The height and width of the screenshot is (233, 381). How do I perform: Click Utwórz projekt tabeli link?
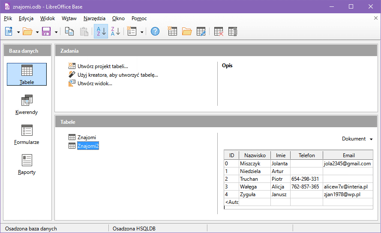point(102,66)
